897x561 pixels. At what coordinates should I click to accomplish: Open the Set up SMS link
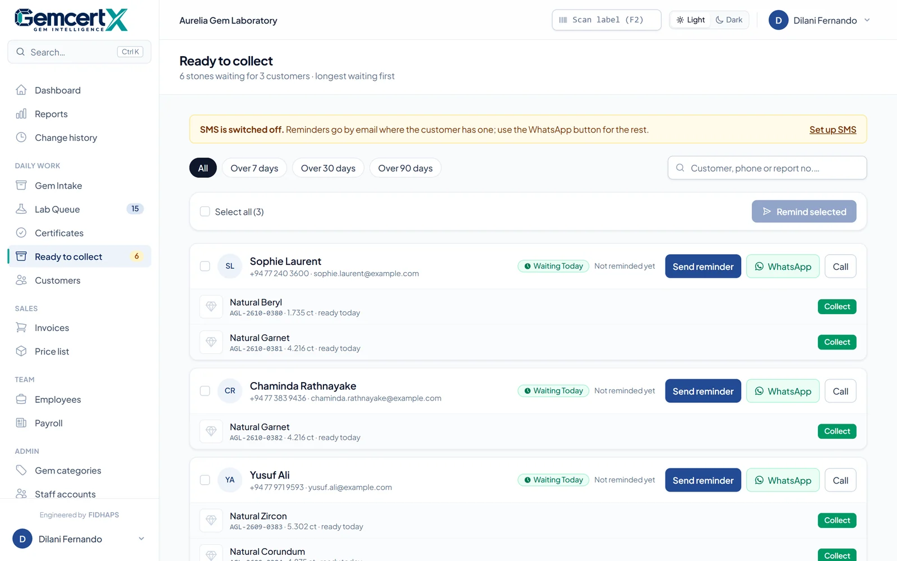pyautogui.click(x=833, y=130)
